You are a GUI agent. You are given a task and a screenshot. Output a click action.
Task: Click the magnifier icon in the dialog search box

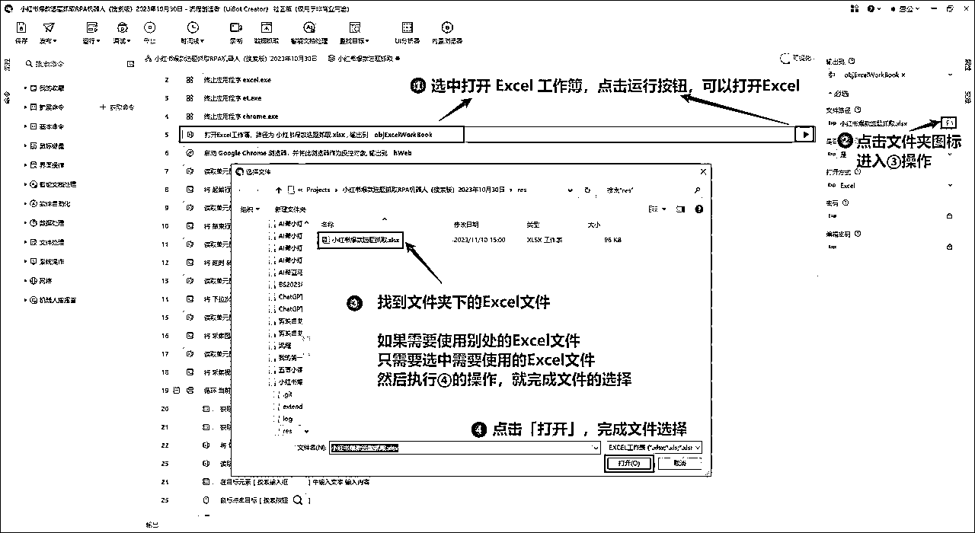click(x=697, y=190)
